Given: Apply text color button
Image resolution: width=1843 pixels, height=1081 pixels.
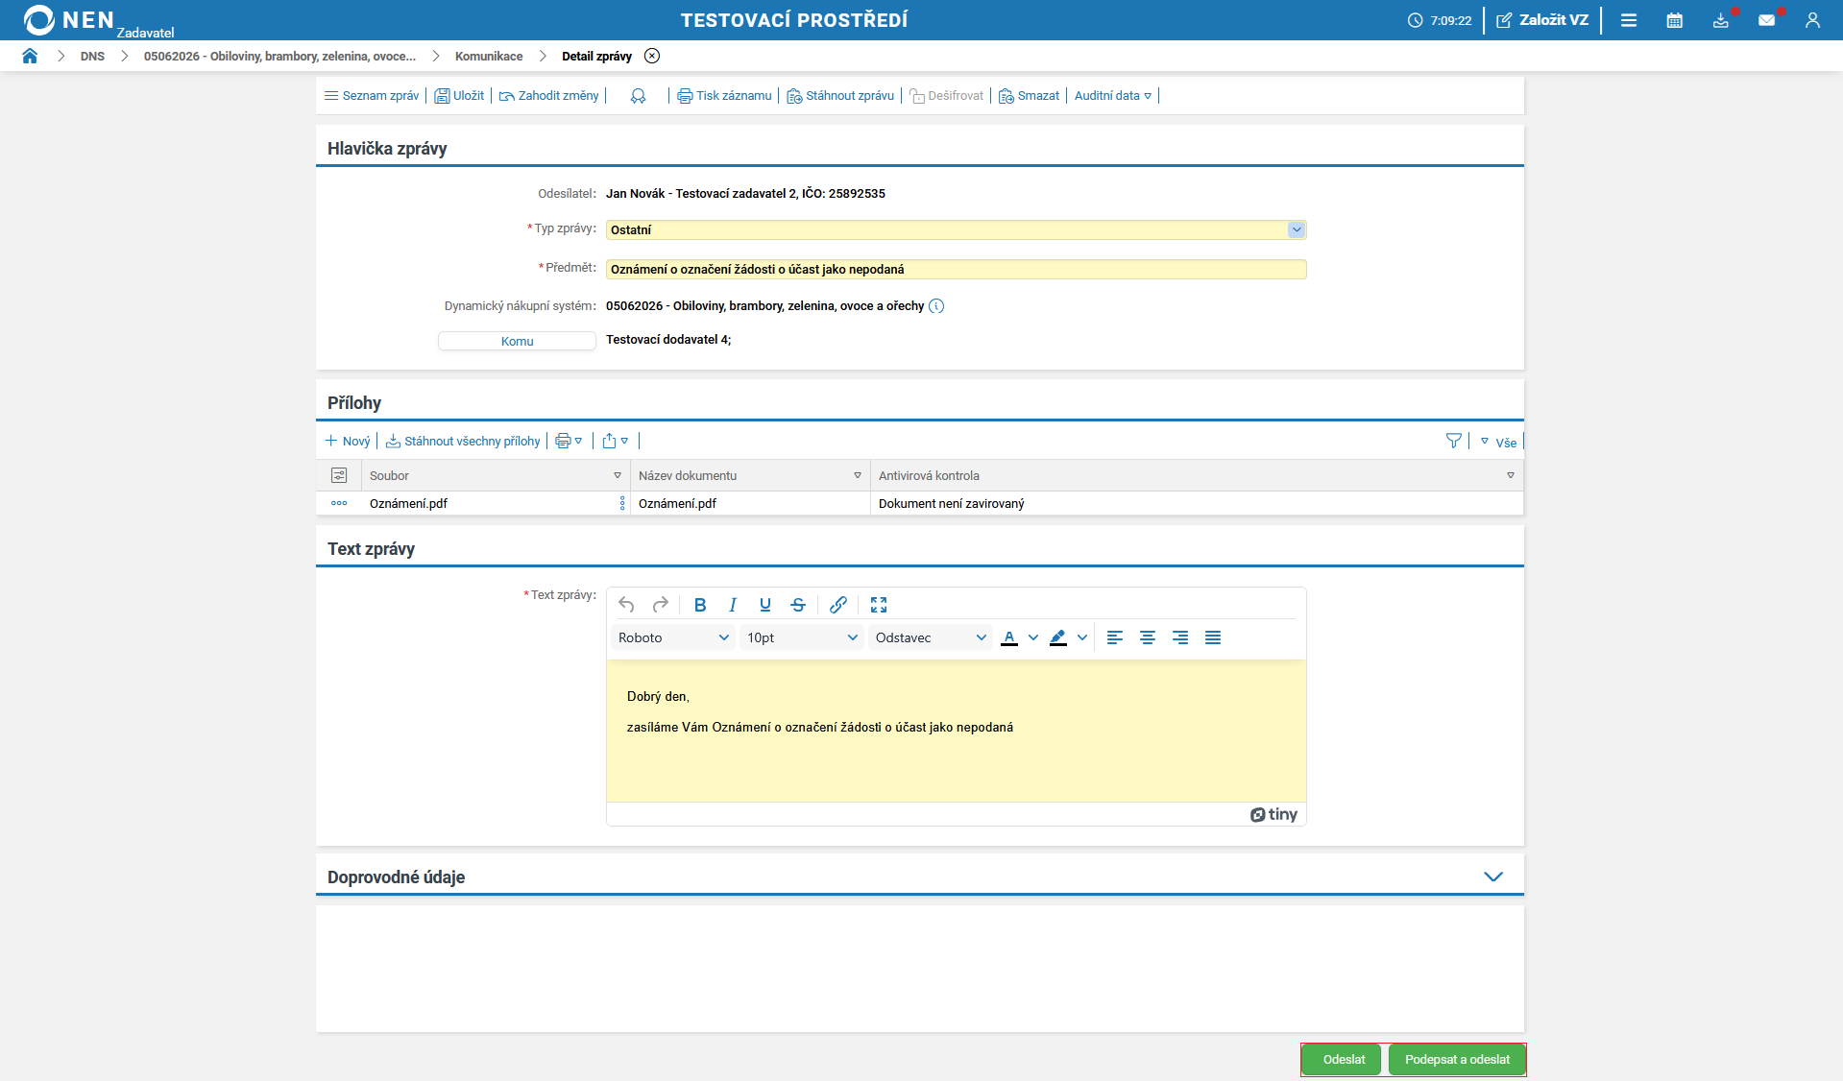Looking at the screenshot, I should [x=1009, y=637].
